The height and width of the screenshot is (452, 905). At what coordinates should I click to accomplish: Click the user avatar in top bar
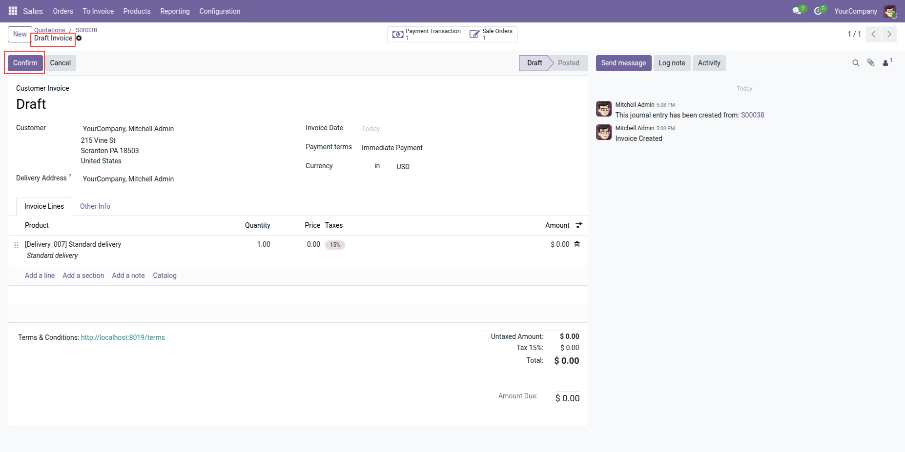coord(890,11)
